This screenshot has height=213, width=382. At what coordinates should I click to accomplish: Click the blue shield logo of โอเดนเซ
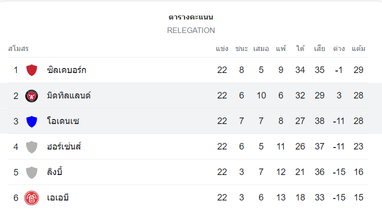click(32, 121)
